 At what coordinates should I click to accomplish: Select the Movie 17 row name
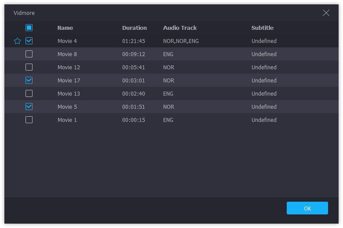point(69,81)
